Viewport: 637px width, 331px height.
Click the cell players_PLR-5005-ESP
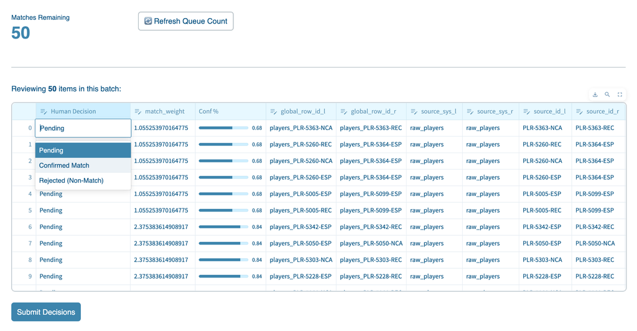point(301,193)
